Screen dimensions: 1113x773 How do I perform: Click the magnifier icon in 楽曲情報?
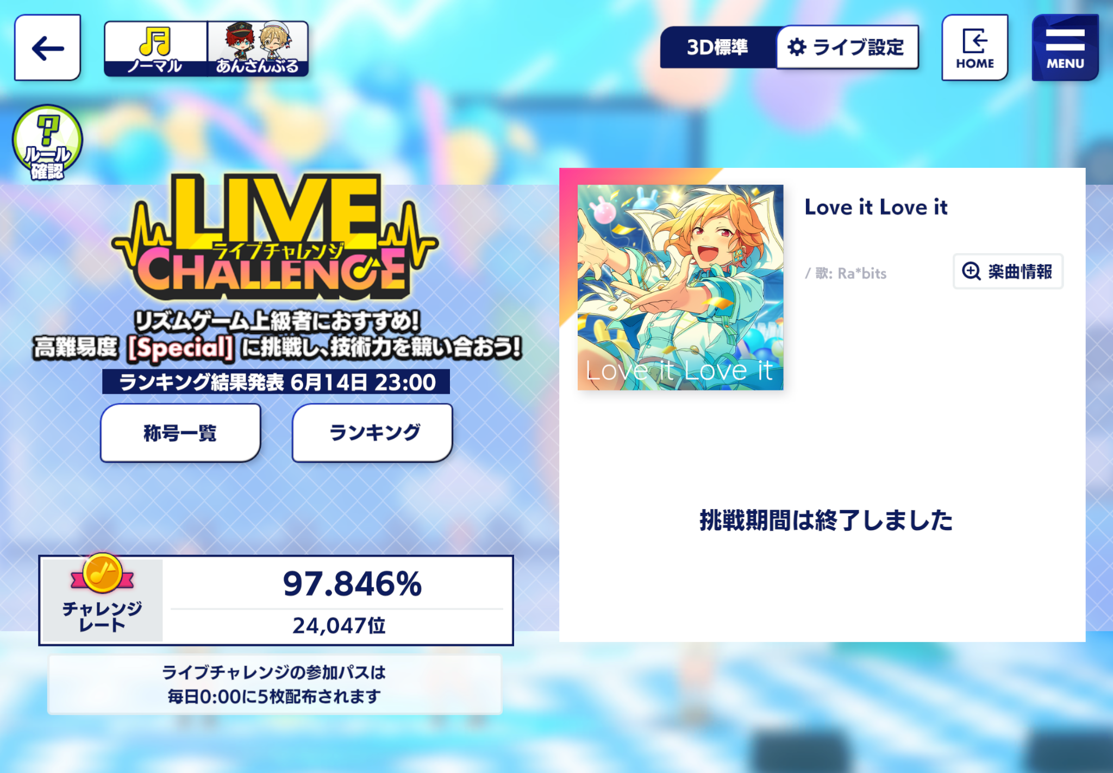coord(971,271)
